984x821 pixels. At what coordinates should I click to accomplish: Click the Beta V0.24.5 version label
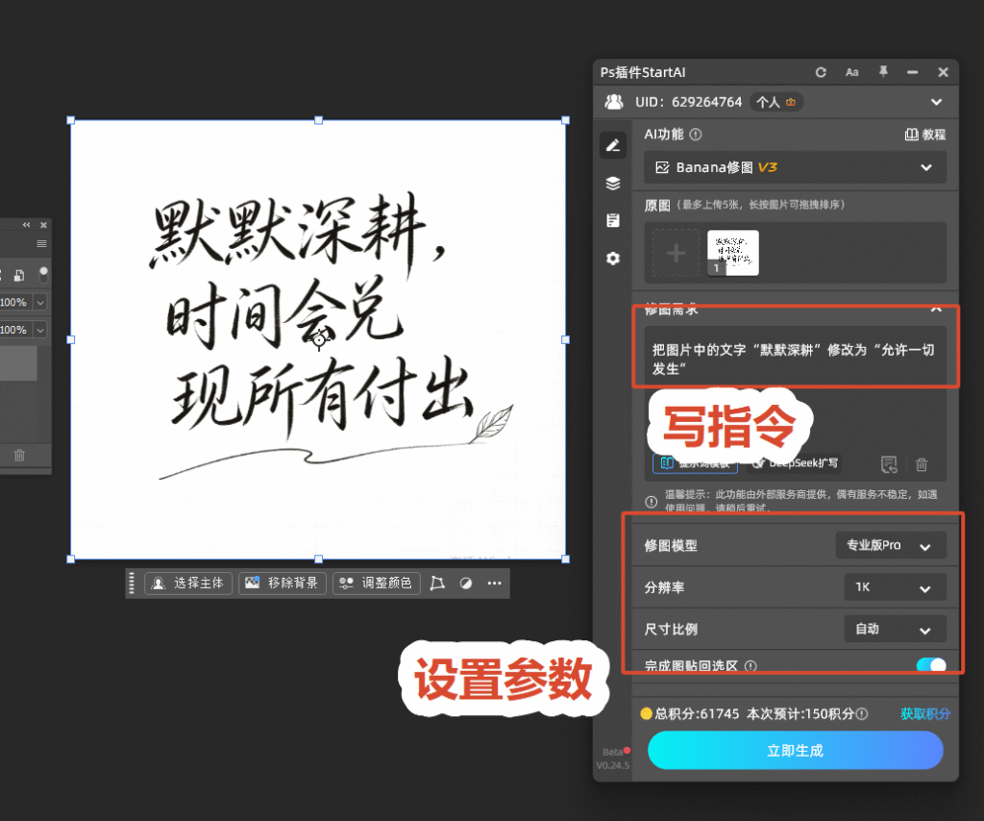point(612,759)
